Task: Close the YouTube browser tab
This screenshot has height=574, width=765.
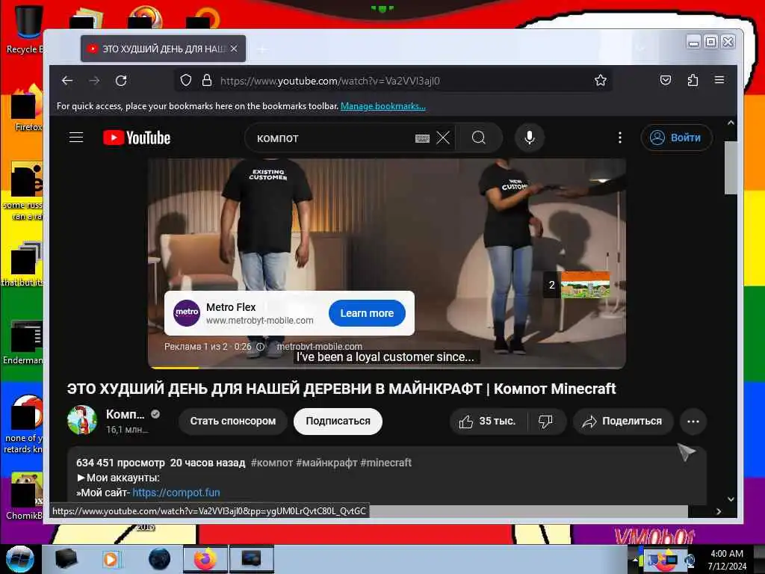Action: pyautogui.click(x=234, y=49)
